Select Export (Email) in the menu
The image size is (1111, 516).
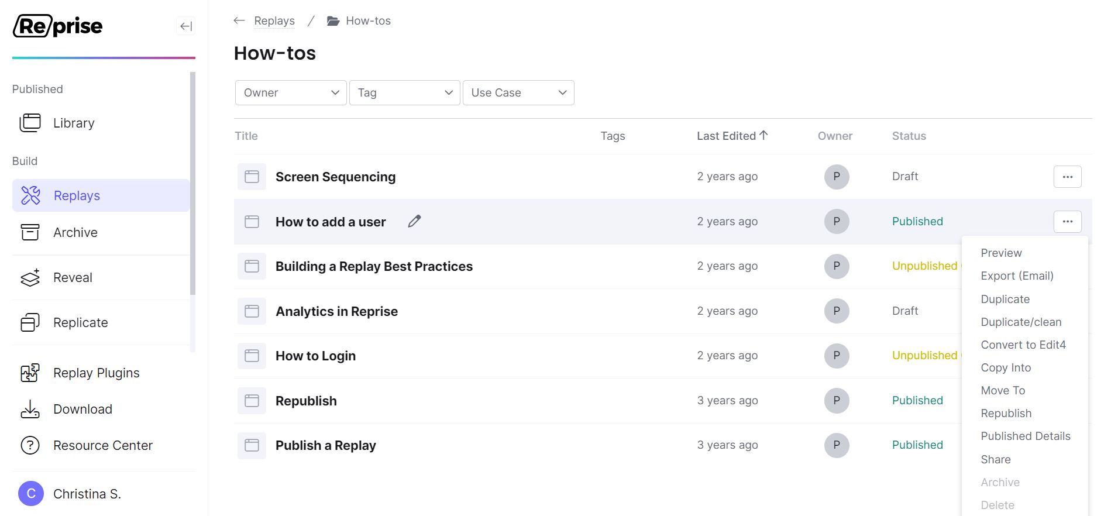click(x=1017, y=276)
